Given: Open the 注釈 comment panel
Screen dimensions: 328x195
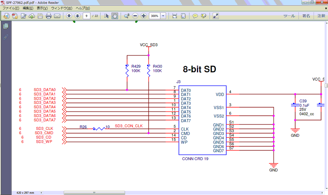Looking at the screenshot, I should 321,15.
